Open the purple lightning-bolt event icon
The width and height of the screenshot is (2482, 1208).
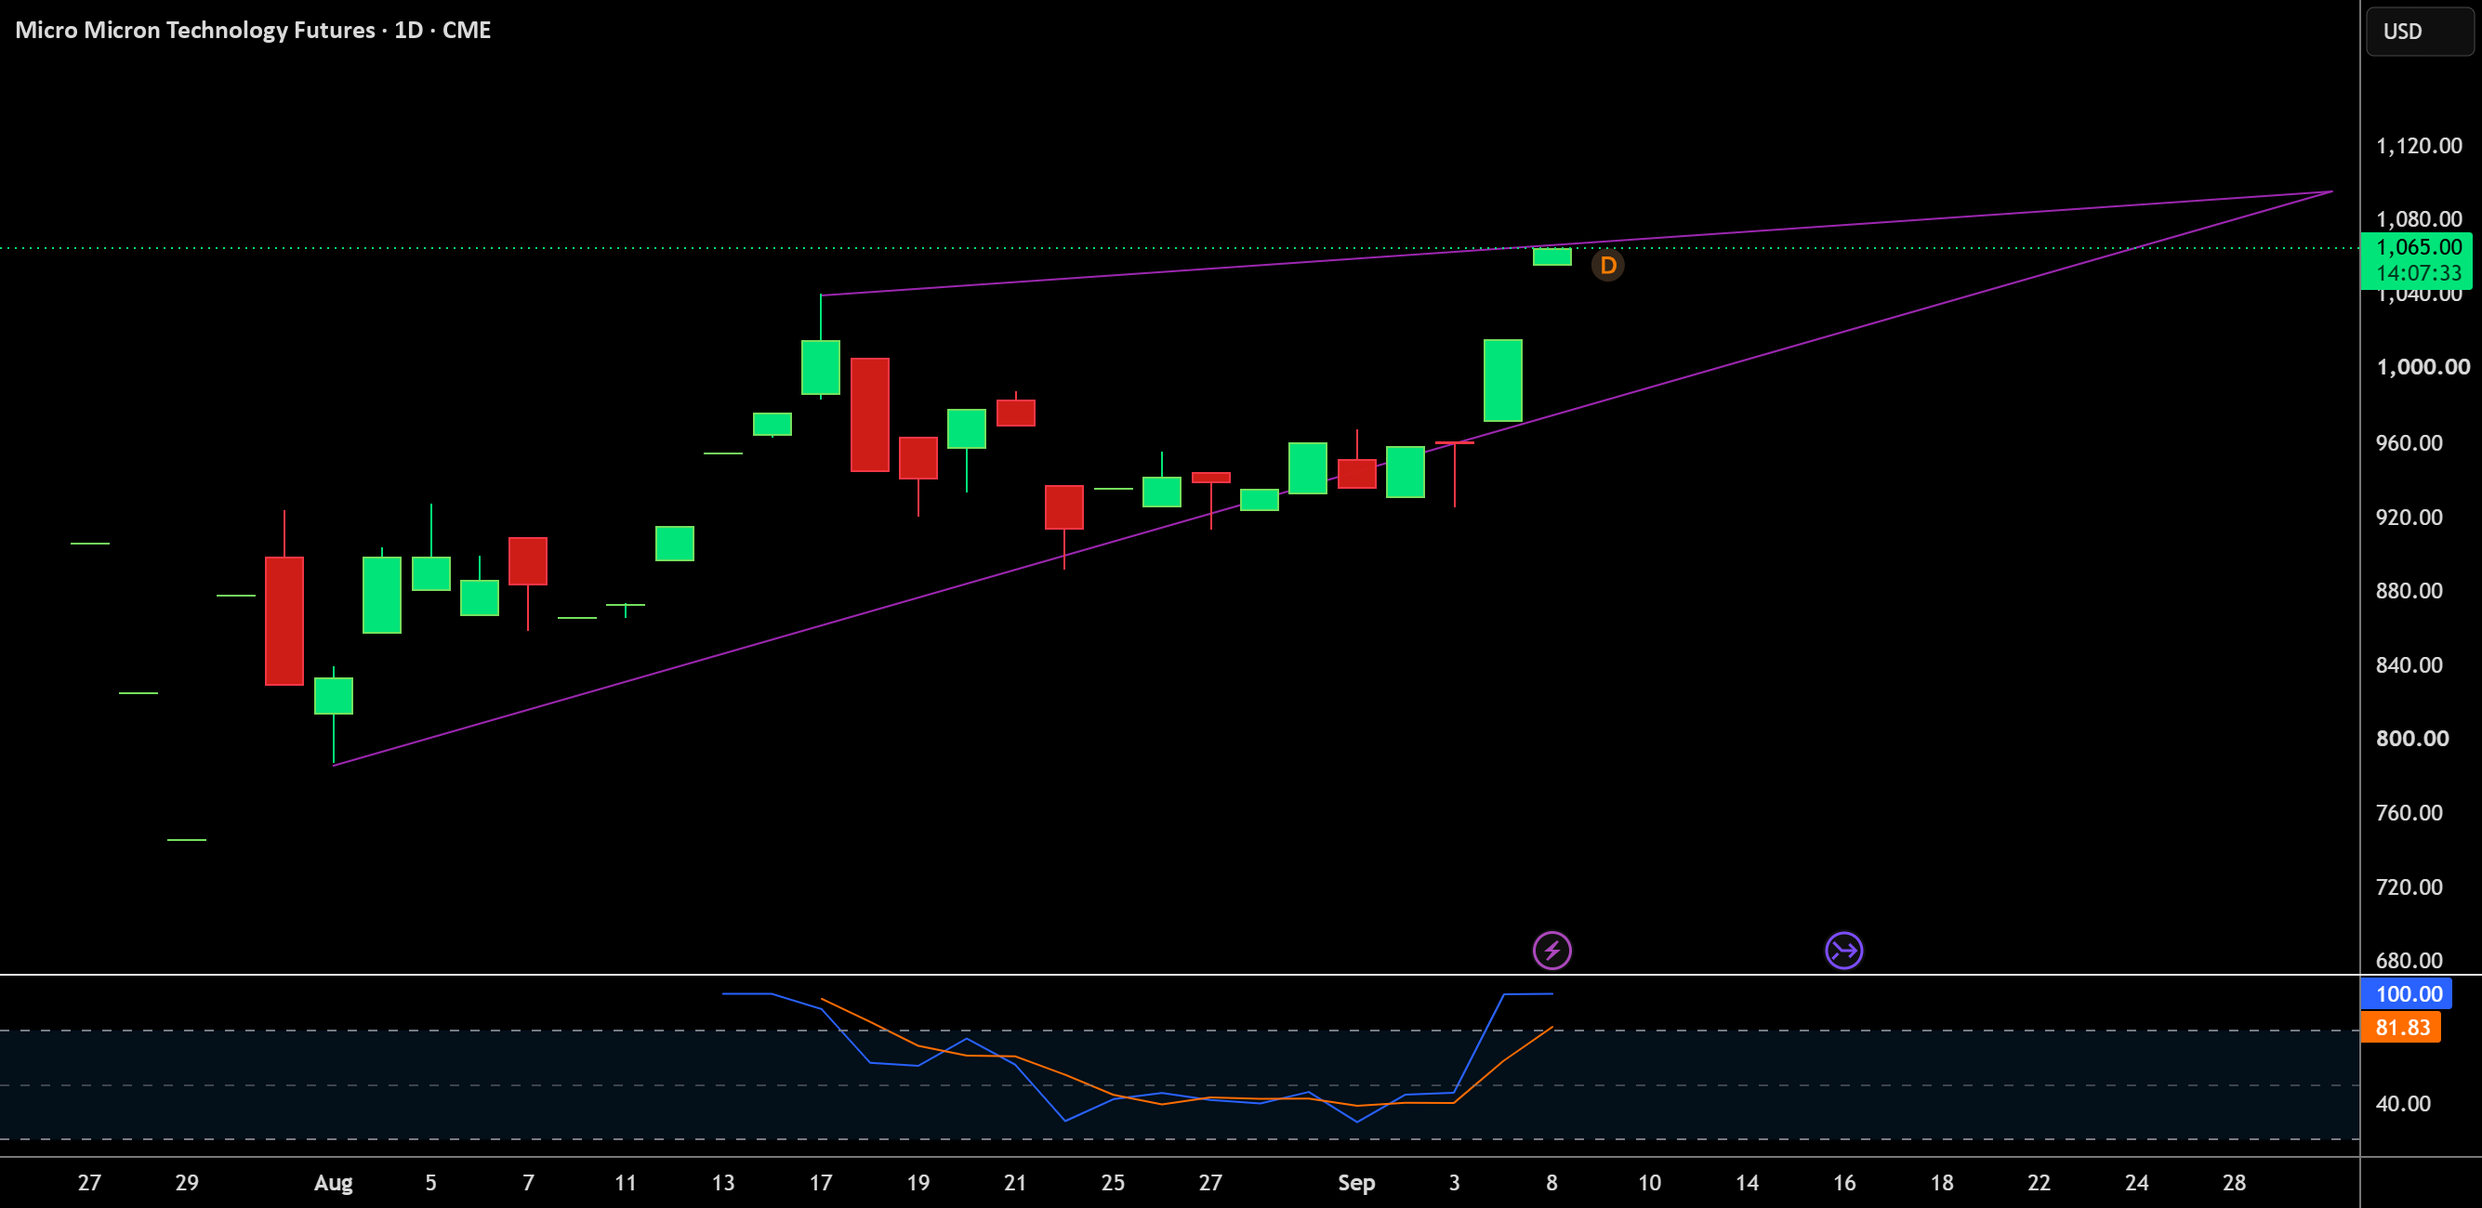click(1551, 951)
